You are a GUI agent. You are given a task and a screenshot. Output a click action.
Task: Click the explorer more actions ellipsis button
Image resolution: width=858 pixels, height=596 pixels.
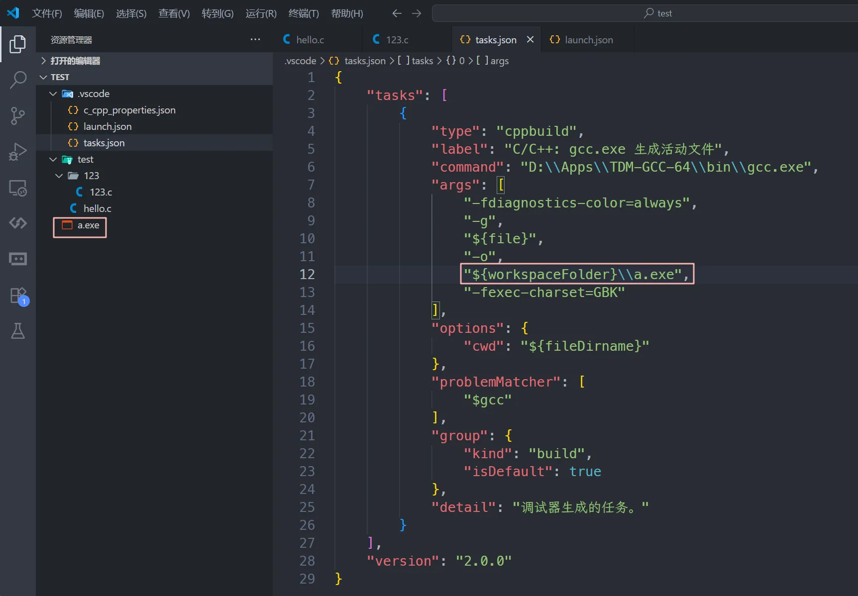(255, 39)
